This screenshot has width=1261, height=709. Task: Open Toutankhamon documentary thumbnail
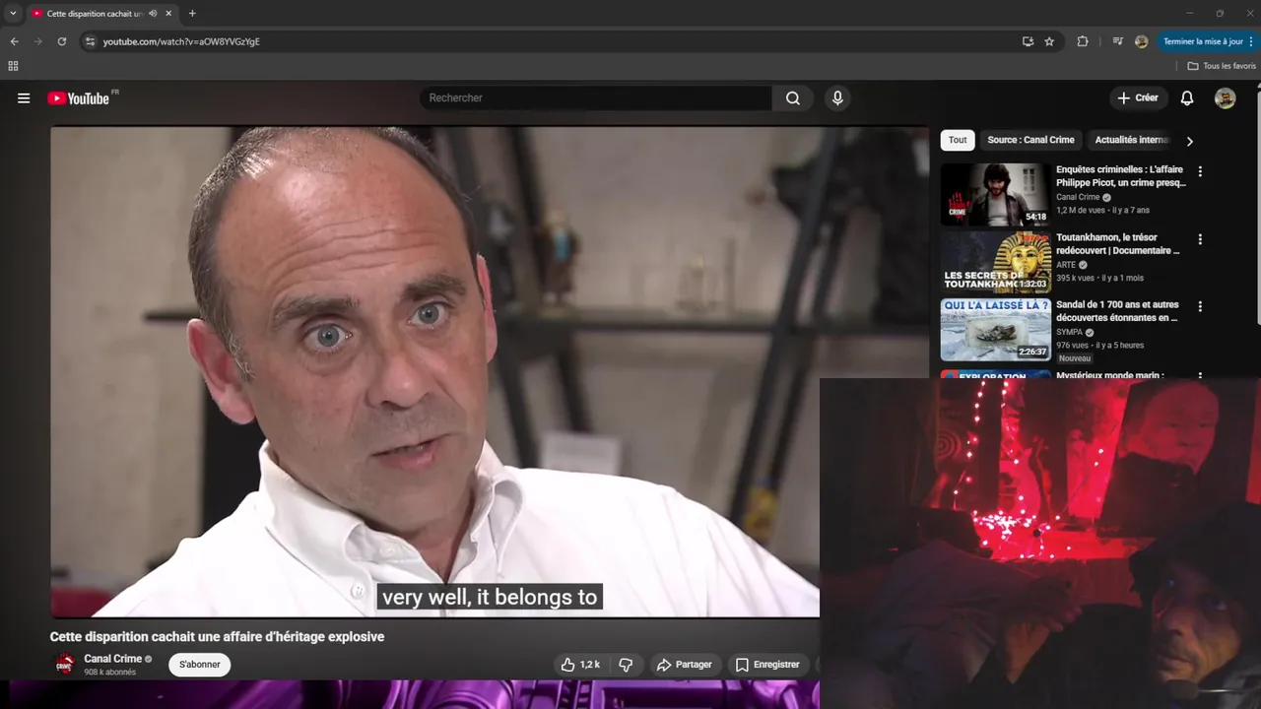click(995, 262)
